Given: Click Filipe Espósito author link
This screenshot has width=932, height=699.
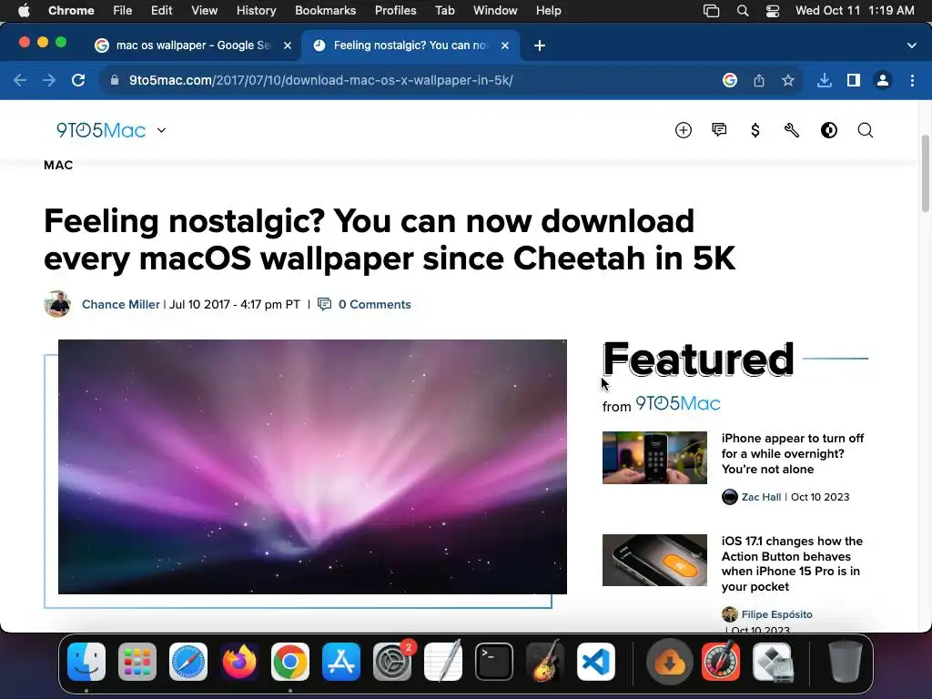Looking at the screenshot, I should click(x=776, y=614).
